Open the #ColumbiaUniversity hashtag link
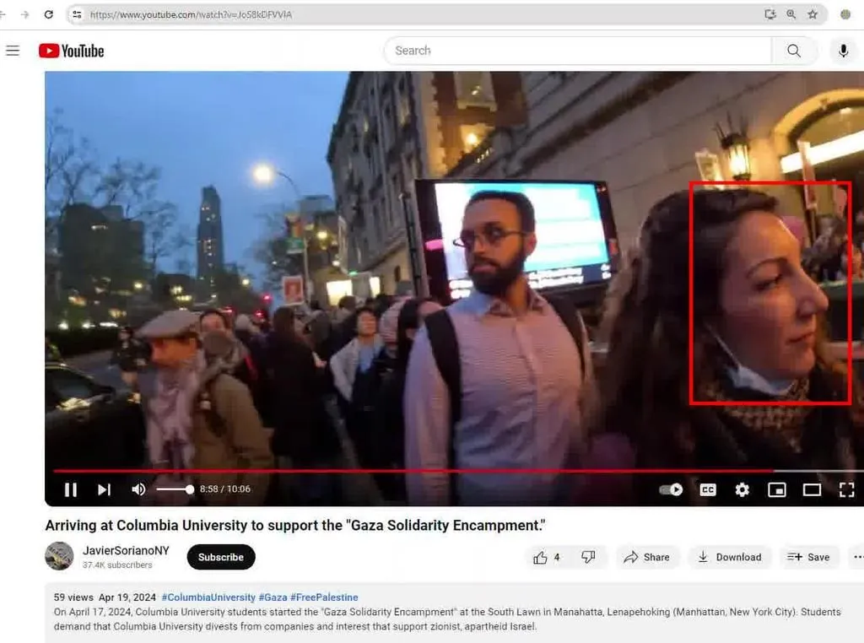This screenshot has height=643, width=864. click(208, 597)
